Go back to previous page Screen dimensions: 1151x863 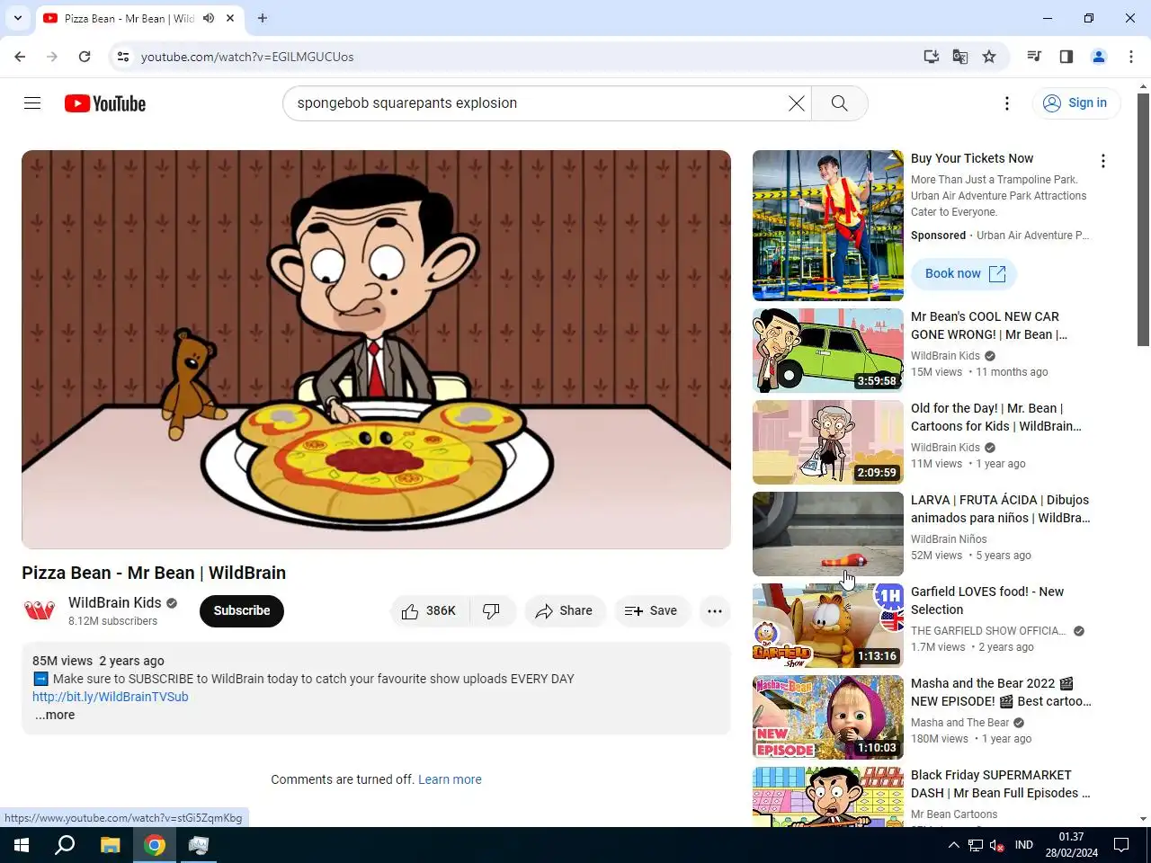20,57
